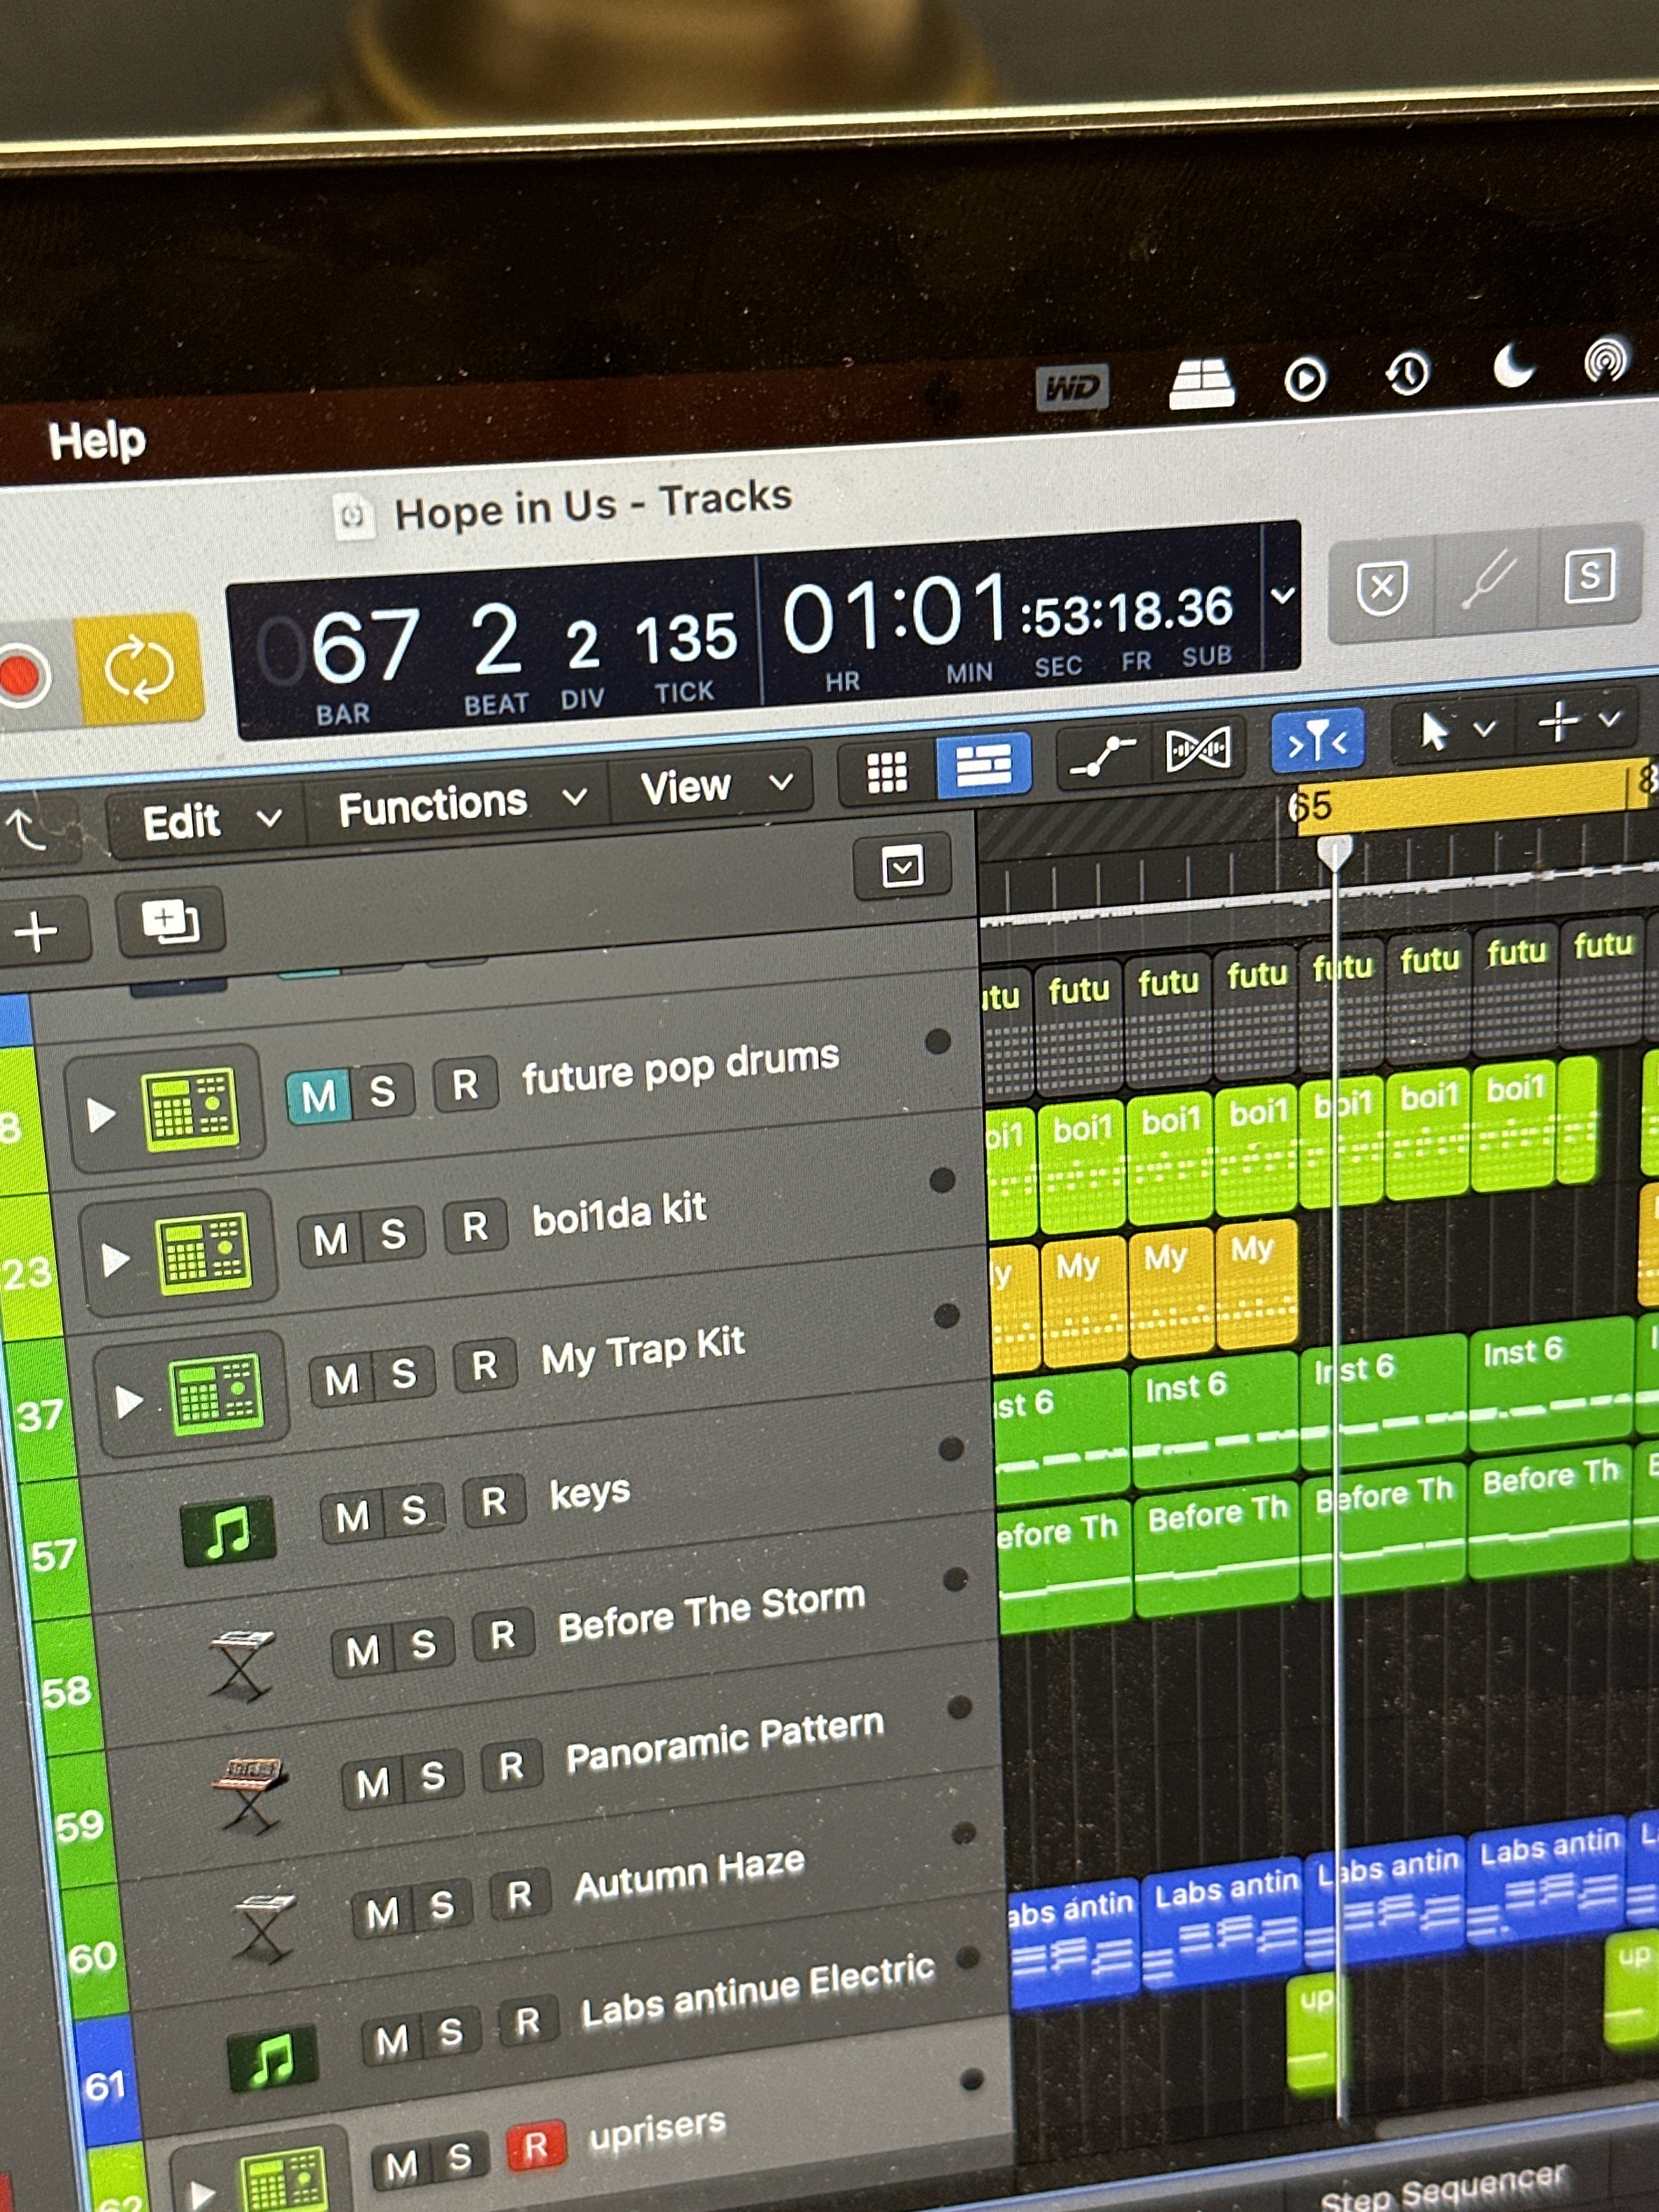Select the Panoramic Pattern track name
Image resolution: width=1659 pixels, height=2212 pixels.
click(725, 1742)
